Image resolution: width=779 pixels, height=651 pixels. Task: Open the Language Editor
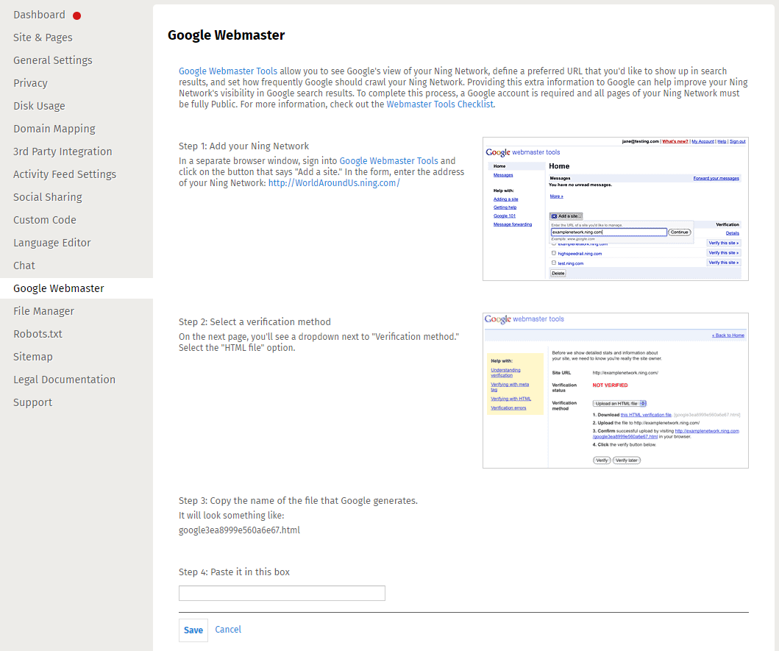(x=52, y=243)
